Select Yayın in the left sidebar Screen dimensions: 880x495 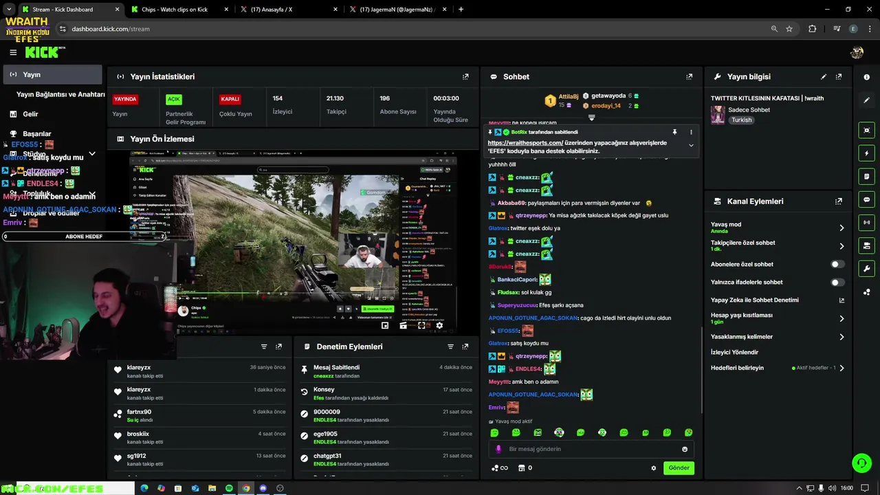point(52,74)
